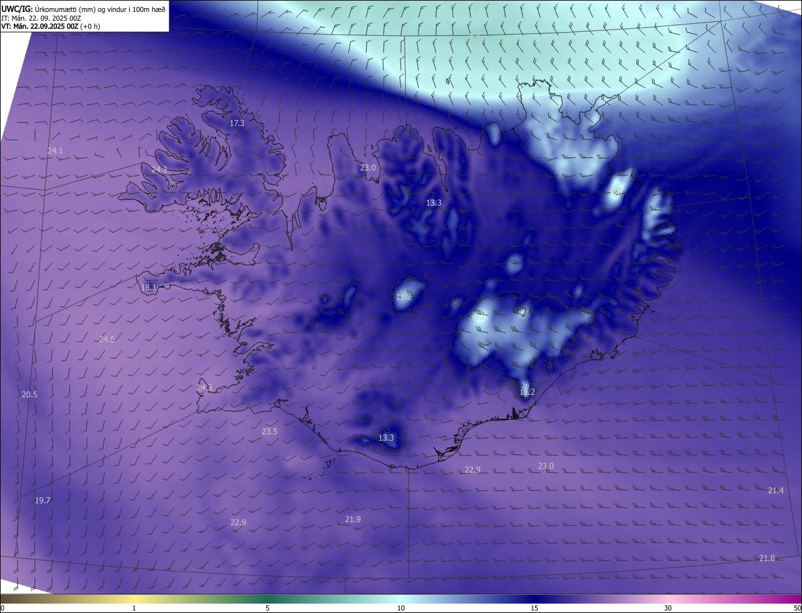Screen dimensions: 802x613
Task: Click the 'VT: Mán. 22.09.2025 00Z (+0 h)' line
Action: [x=51, y=26]
